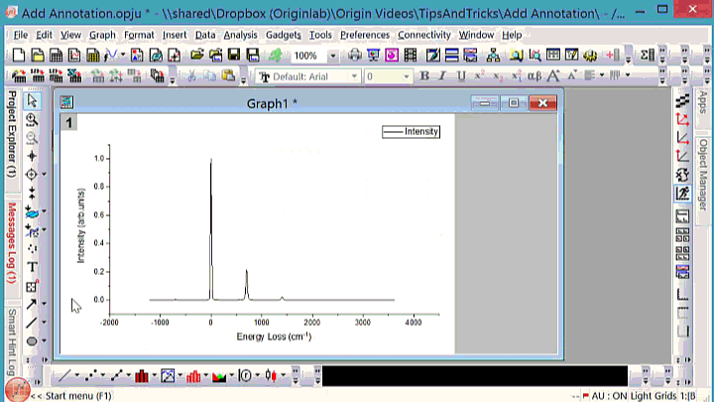Select the Arrow drawing tool

pyautogui.click(x=32, y=305)
